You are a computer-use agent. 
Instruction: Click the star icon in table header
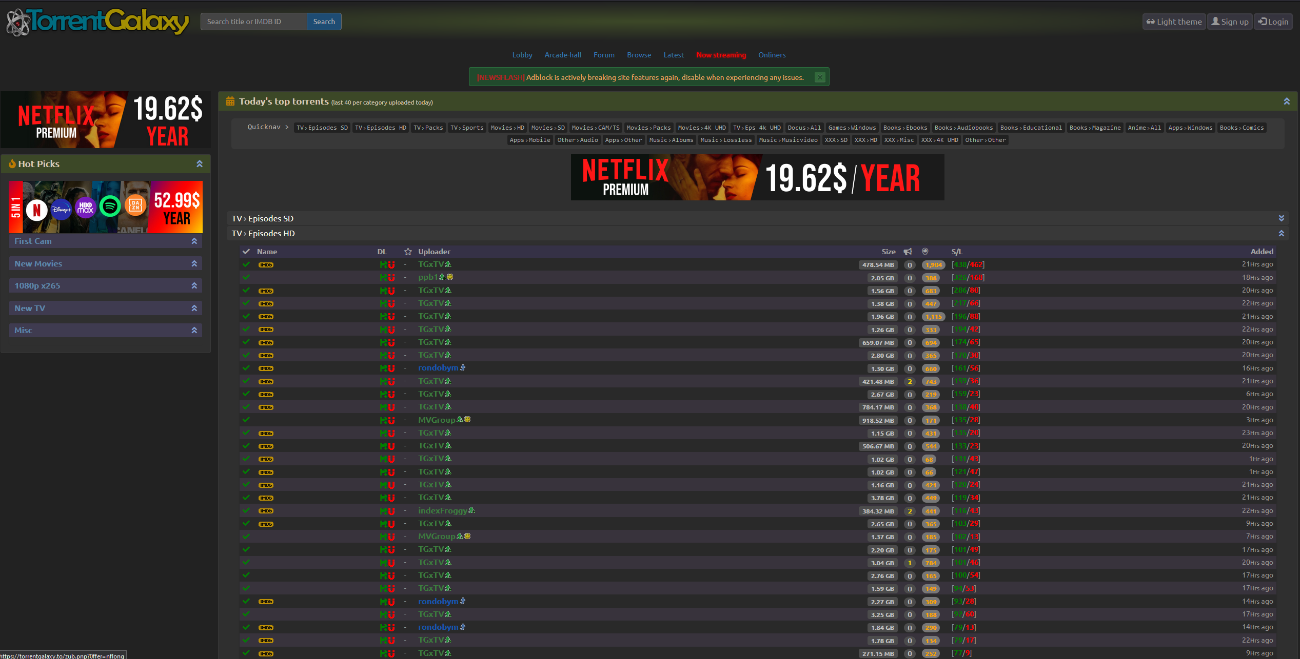point(408,252)
